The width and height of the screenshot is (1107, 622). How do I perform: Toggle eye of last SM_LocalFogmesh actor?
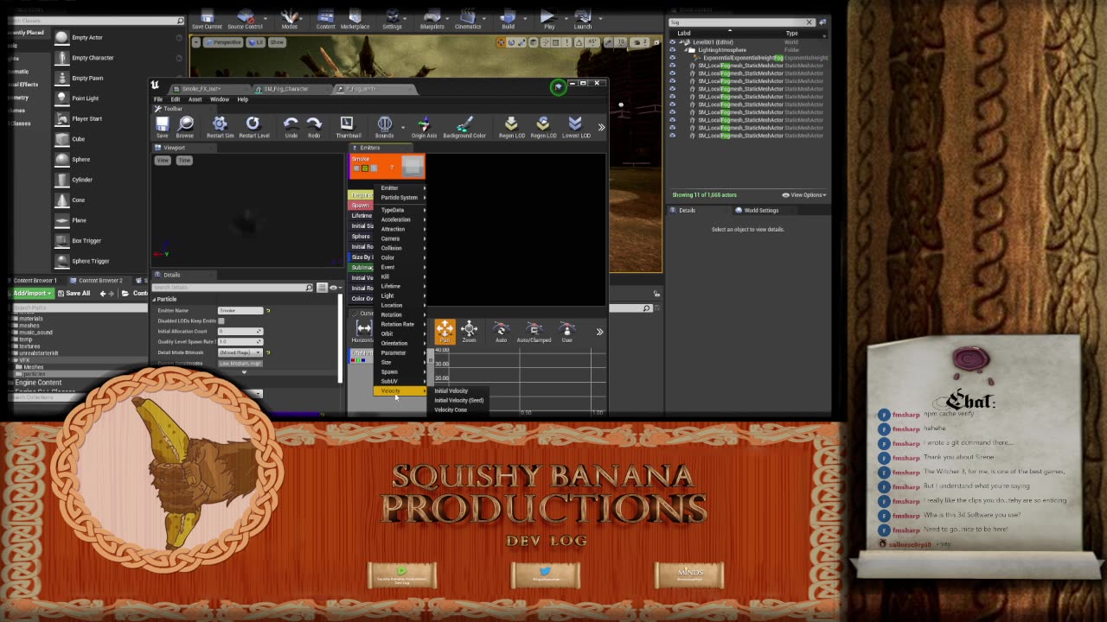[673, 136]
